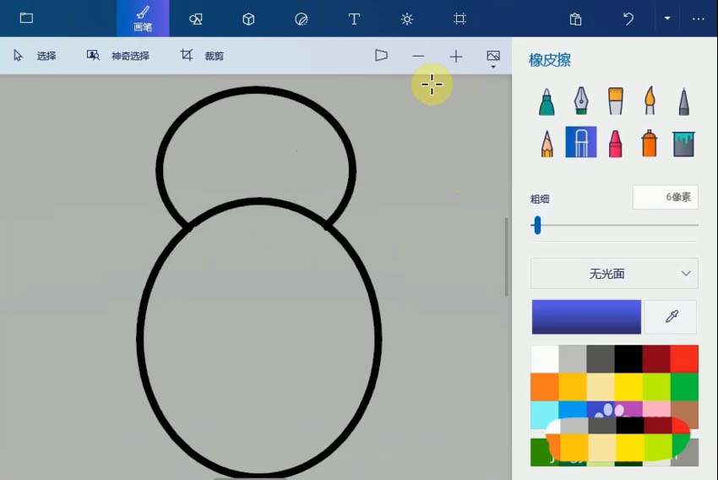The height and width of the screenshot is (480, 718).
Task: Select the gray pixel pen tool
Action: pyautogui.click(x=683, y=101)
